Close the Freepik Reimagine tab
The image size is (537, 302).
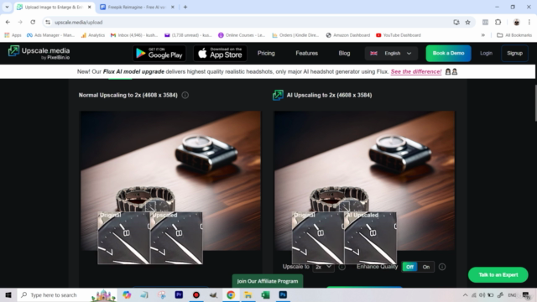[173, 7]
